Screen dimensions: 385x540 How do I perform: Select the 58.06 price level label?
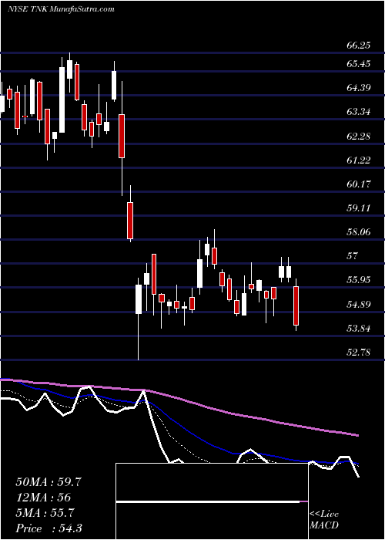[x=359, y=232]
